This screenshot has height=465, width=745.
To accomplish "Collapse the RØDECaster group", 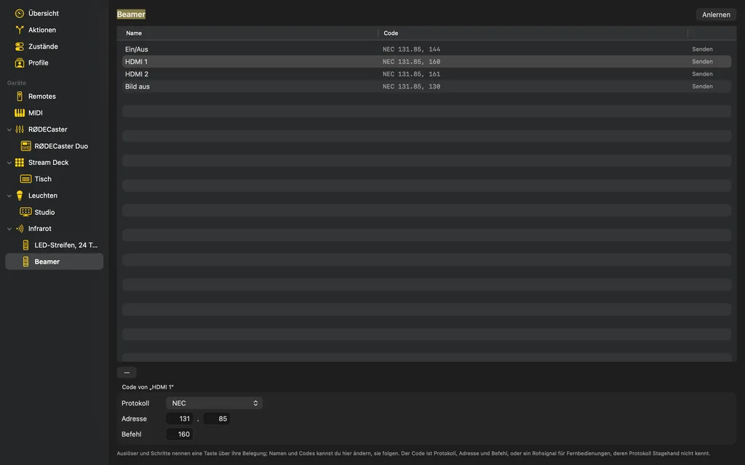I will pyautogui.click(x=9, y=129).
